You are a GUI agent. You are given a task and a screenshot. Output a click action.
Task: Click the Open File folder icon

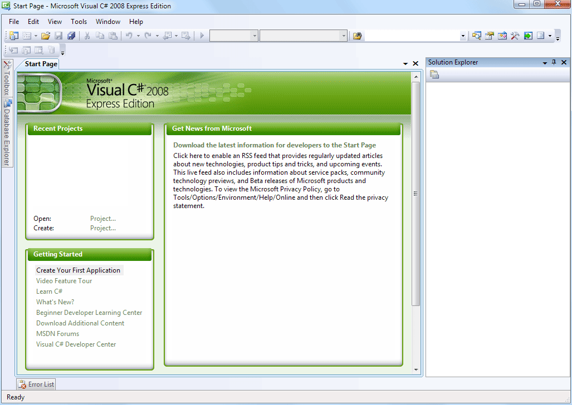click(x=46, y=36)
